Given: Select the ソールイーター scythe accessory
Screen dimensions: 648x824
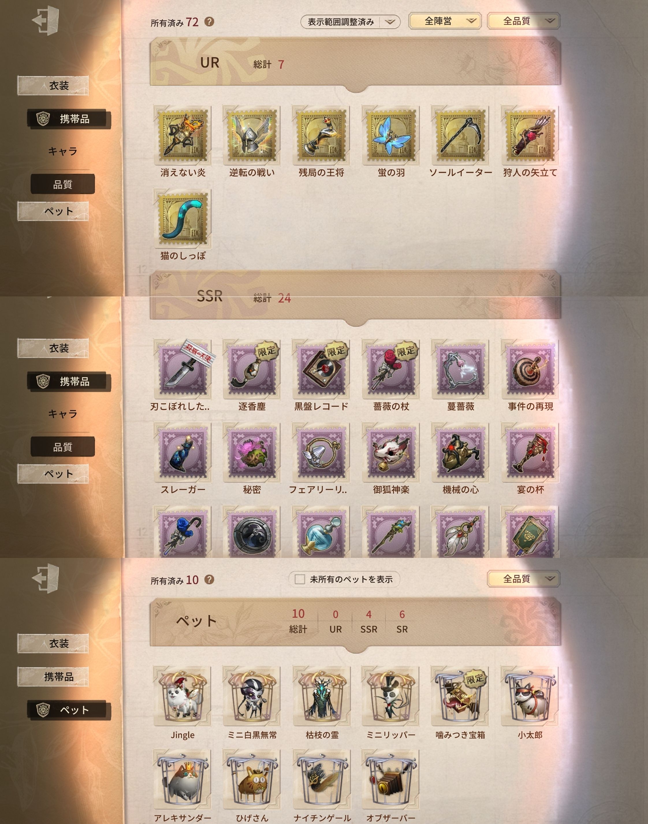Looking at the screenshot, I should coord(460,135).
